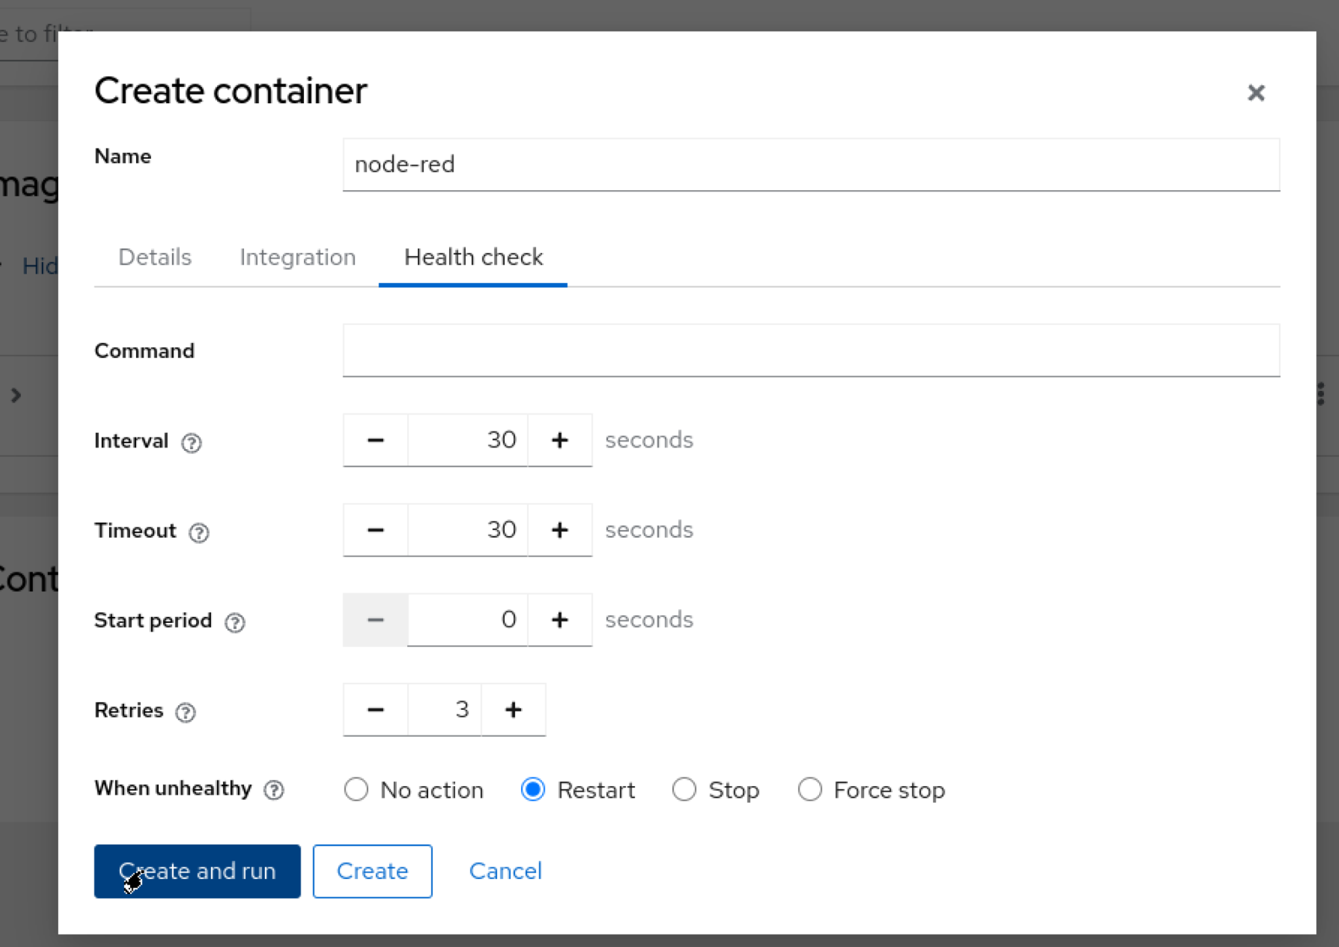Focus the Command input field
Screen dimensions: 1339x947
pos(811,350)
